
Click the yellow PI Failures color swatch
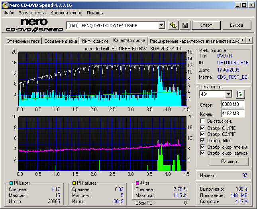pyautogui.click(x=74, y=183)
